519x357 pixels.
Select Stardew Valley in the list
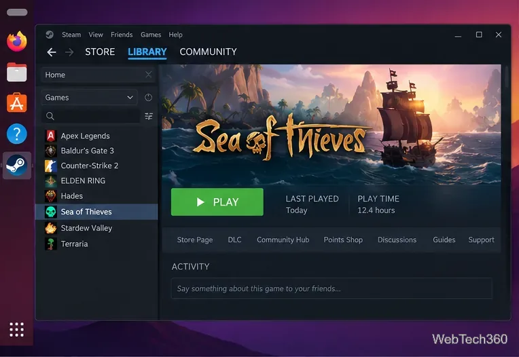coord(96,228)
